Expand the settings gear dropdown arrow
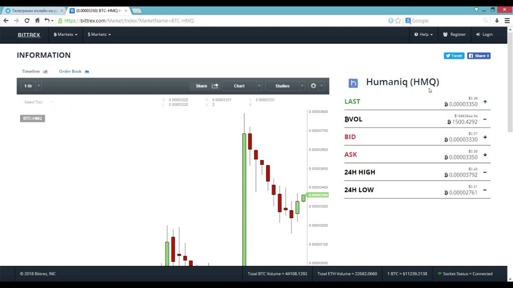 pos(322,86)
